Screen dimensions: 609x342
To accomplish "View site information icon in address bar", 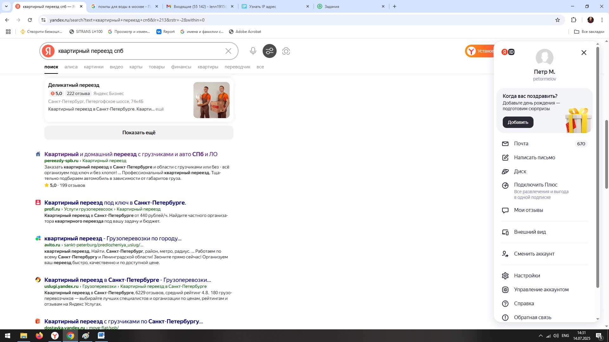I will (x=43, y=20).
